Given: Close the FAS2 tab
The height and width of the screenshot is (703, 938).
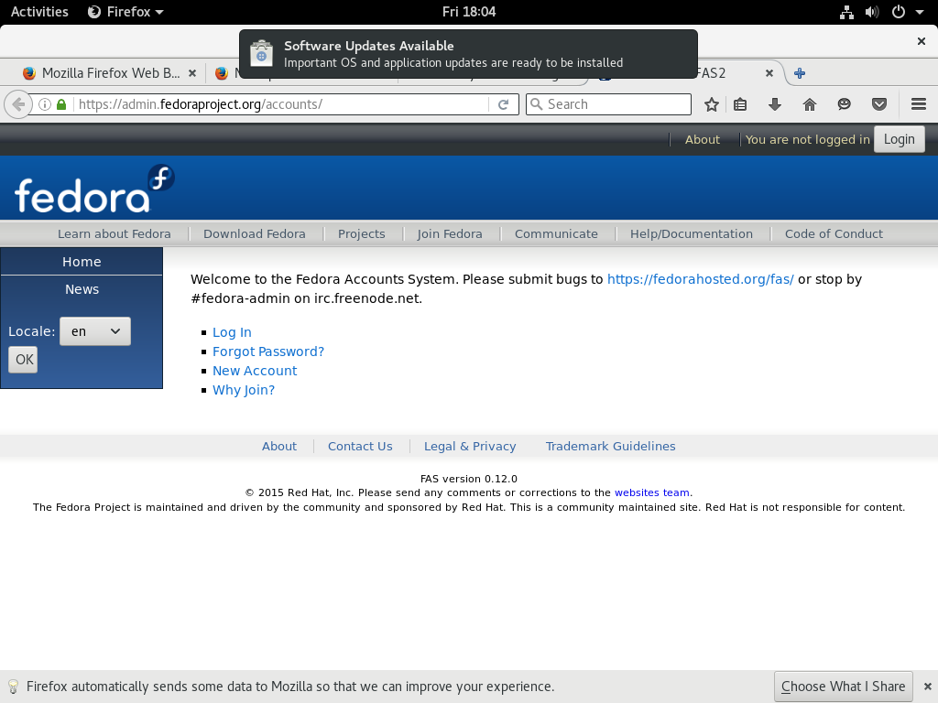Looking at the screenshot, I should click(769, 73).
